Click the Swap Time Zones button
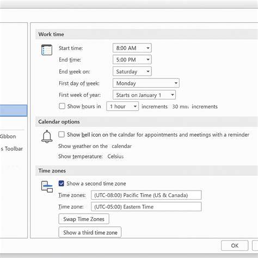Screen dimensions: 258x258 (x=84, y=219)
